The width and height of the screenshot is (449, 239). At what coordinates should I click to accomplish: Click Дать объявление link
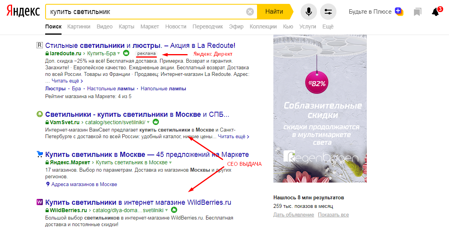coord(294,214)
